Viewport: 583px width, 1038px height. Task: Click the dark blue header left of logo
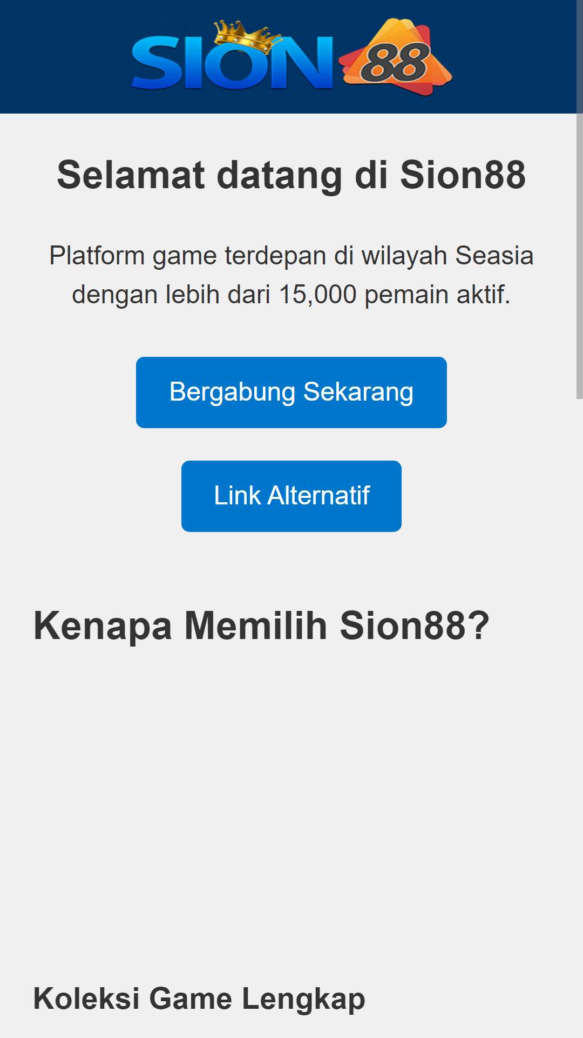(x=65, y=57)
